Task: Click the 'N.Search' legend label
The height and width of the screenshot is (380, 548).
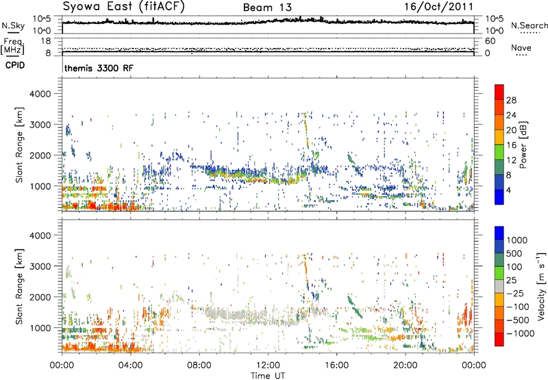Action: 529,25
